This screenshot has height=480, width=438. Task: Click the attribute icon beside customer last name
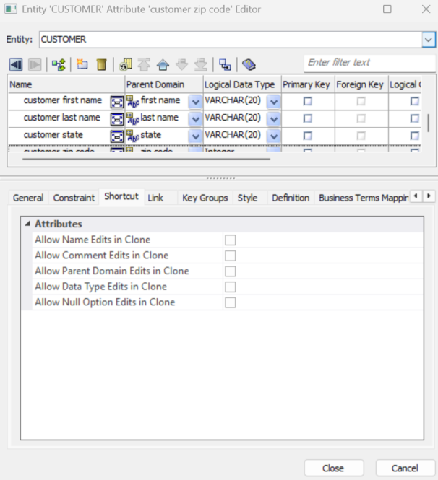point(117,119)
